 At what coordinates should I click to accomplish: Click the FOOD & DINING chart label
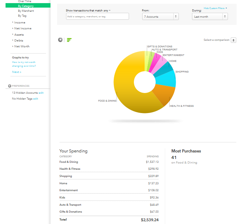[107, 101]
